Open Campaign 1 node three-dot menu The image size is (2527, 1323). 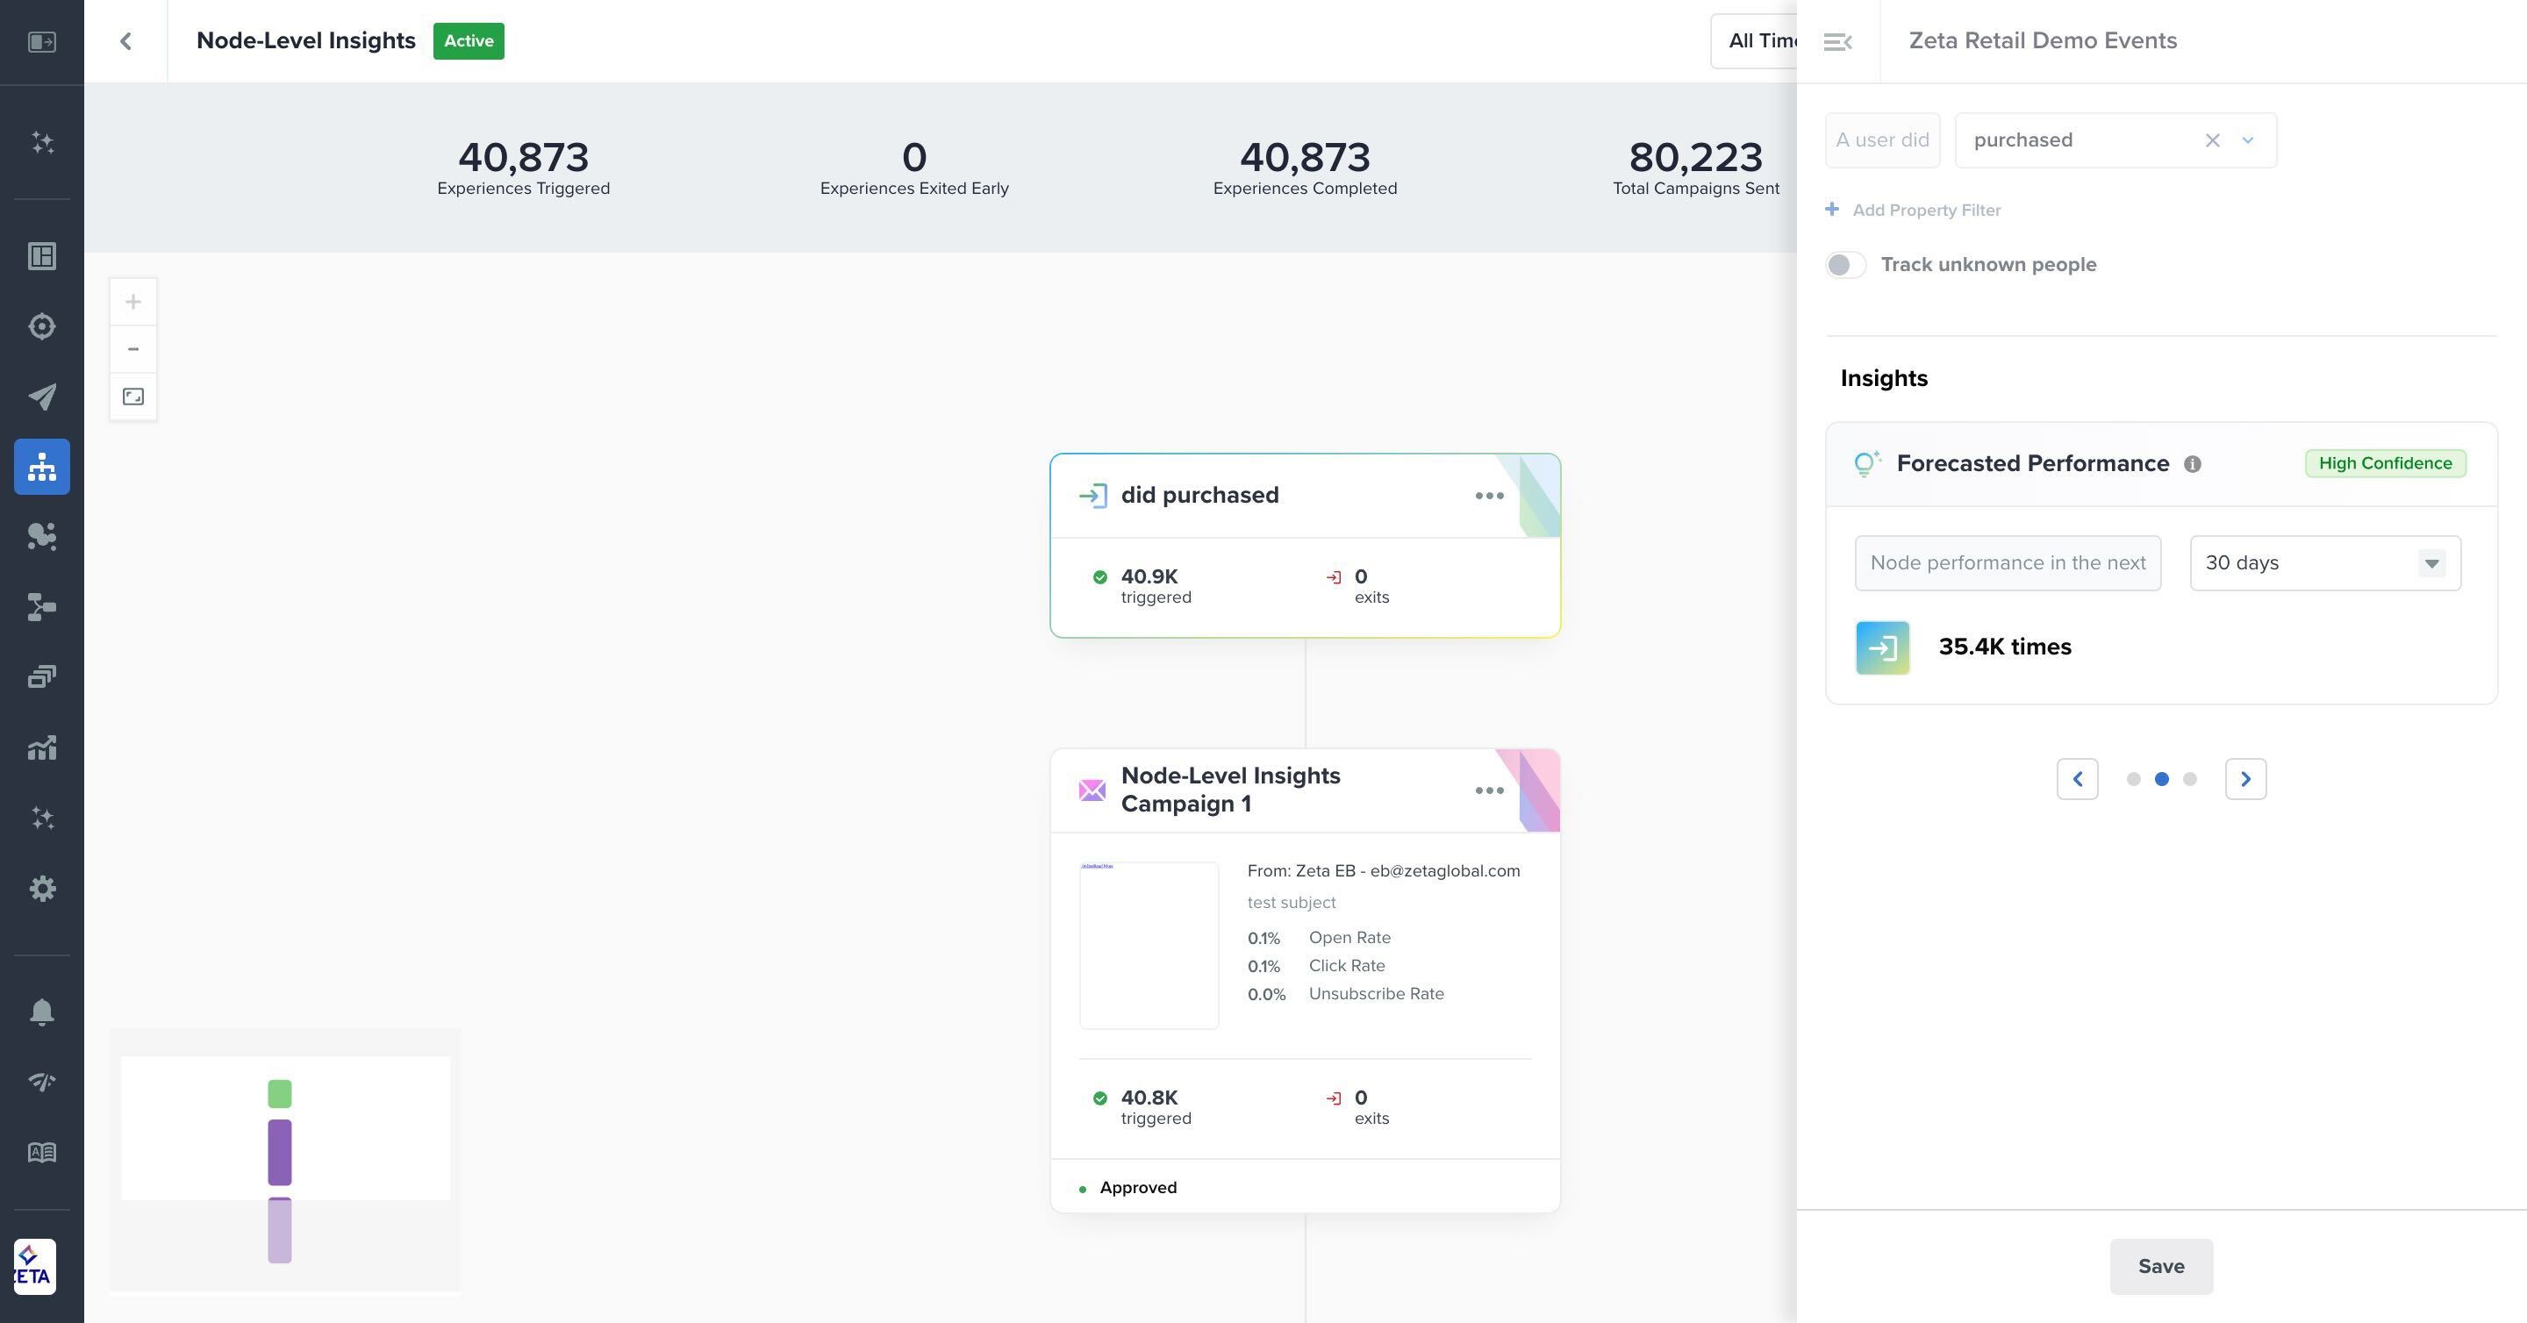click(x=1489, y=790)
